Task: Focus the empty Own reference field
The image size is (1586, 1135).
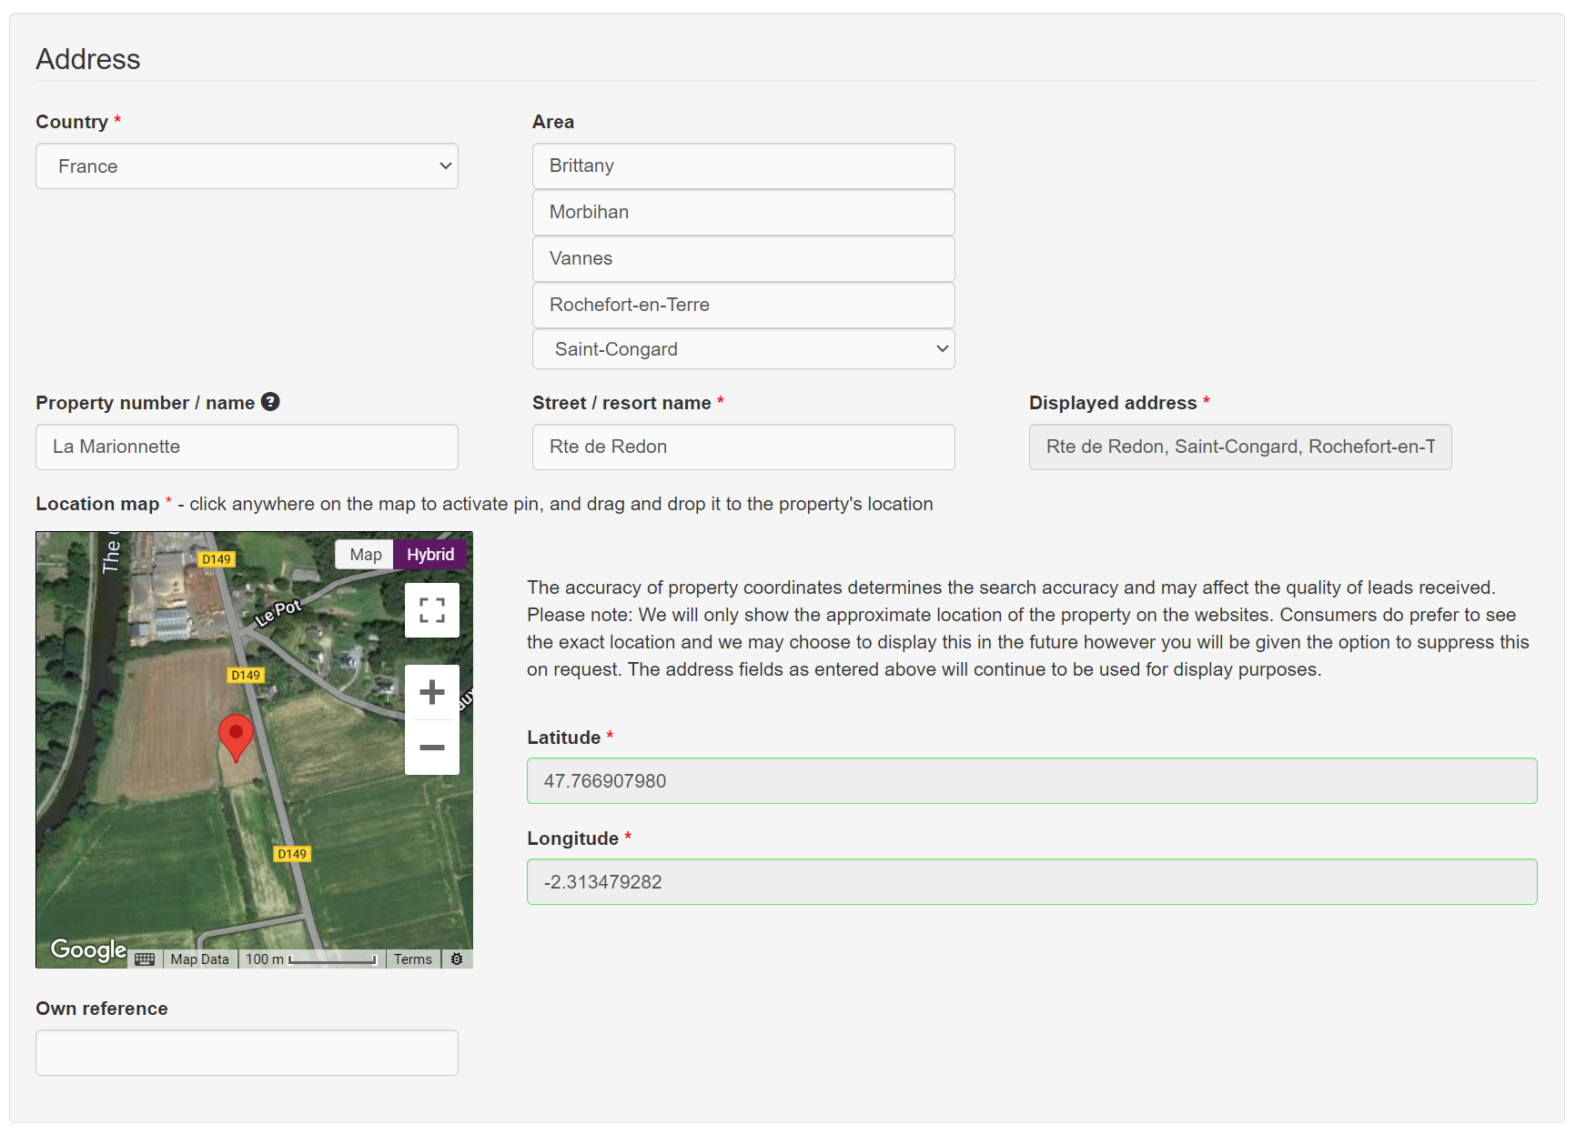Action: [247, 1053]
